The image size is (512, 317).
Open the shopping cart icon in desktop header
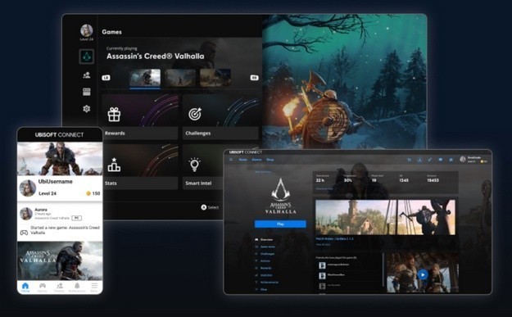(409, 160)
